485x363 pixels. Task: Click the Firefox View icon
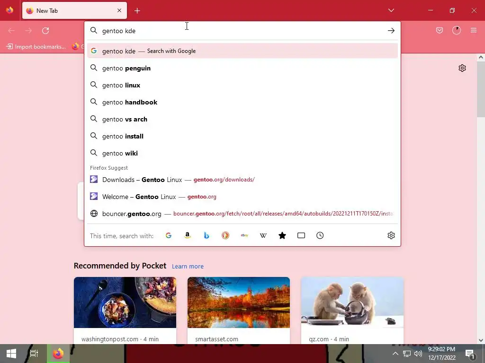pyautogui.click(x=9, y=10)
